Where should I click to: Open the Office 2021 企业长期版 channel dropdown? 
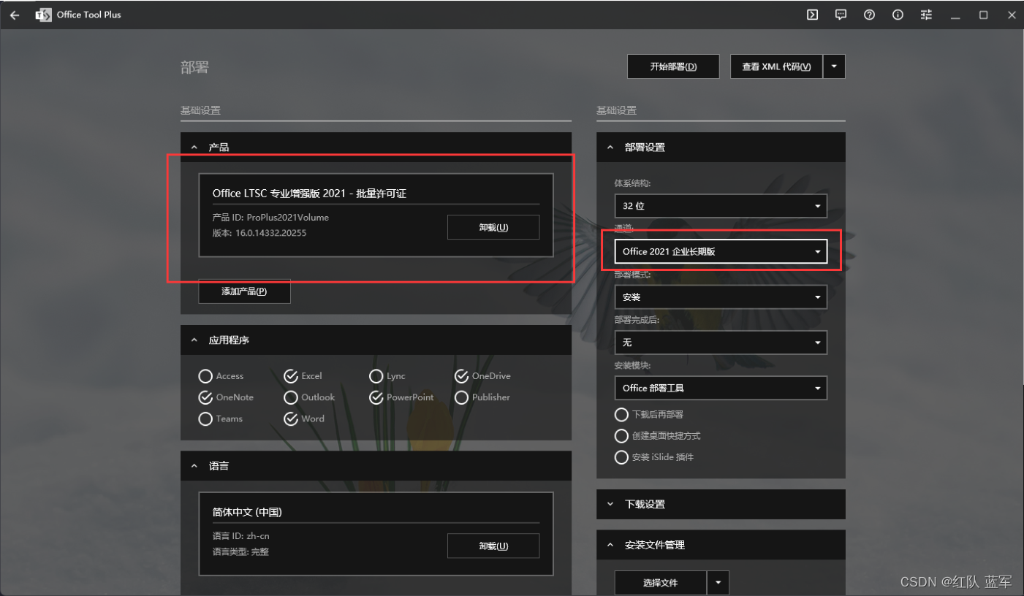[x=721, y=251]
